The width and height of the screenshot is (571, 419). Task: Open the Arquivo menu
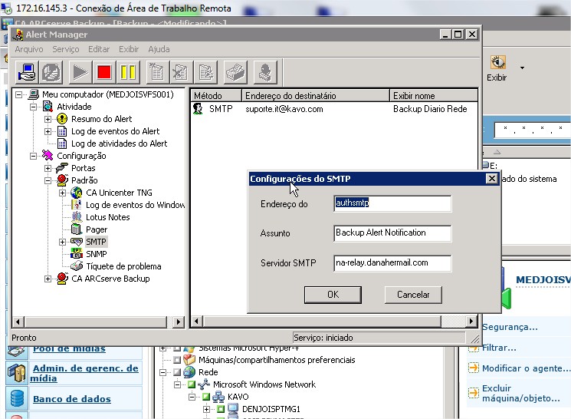coord(29,49)
